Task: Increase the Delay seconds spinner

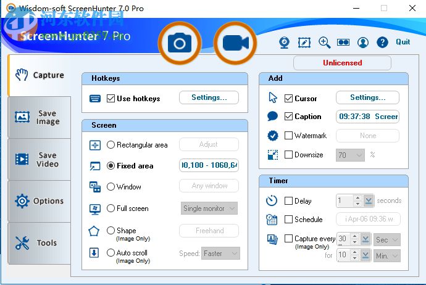Action: 358,198
